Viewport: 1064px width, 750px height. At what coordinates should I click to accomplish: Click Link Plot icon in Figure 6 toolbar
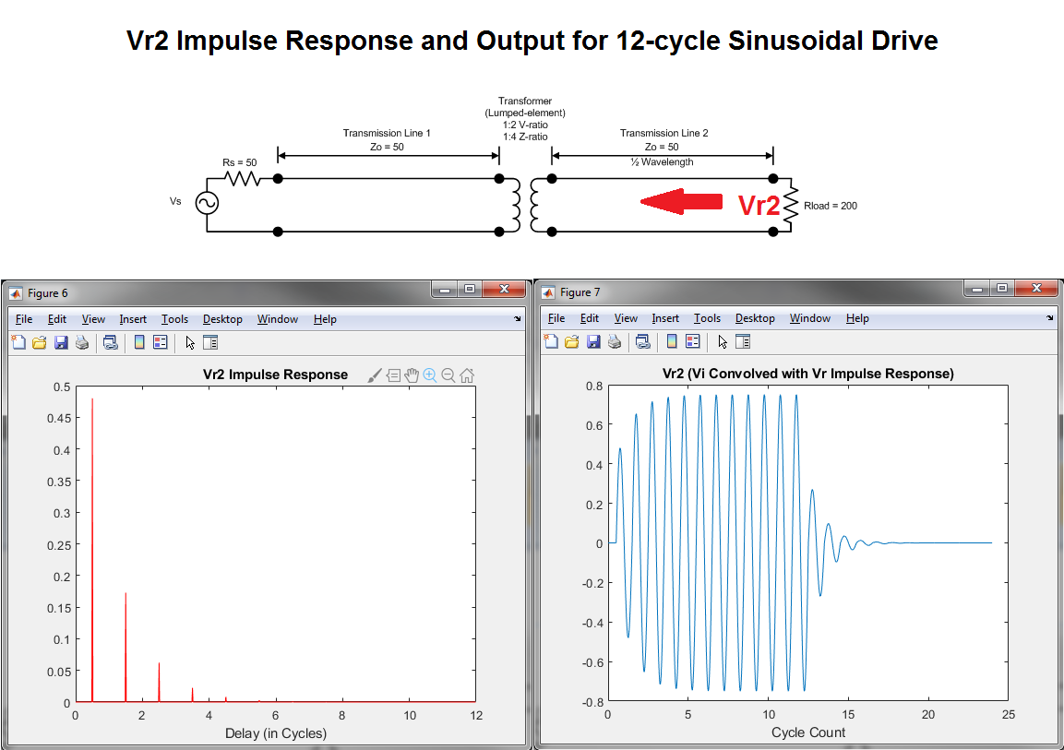110,343
